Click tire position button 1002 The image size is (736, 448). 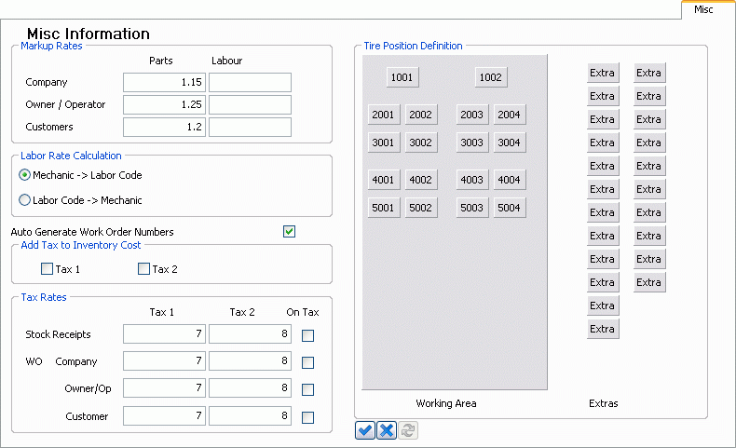(x=492, y=77)
